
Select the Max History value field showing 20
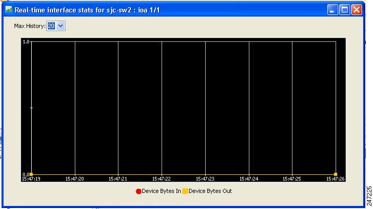pyautogui.click(x=51, y=26)
